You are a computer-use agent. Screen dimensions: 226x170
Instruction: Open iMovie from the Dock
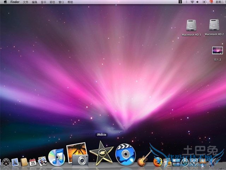click(101, 153)
